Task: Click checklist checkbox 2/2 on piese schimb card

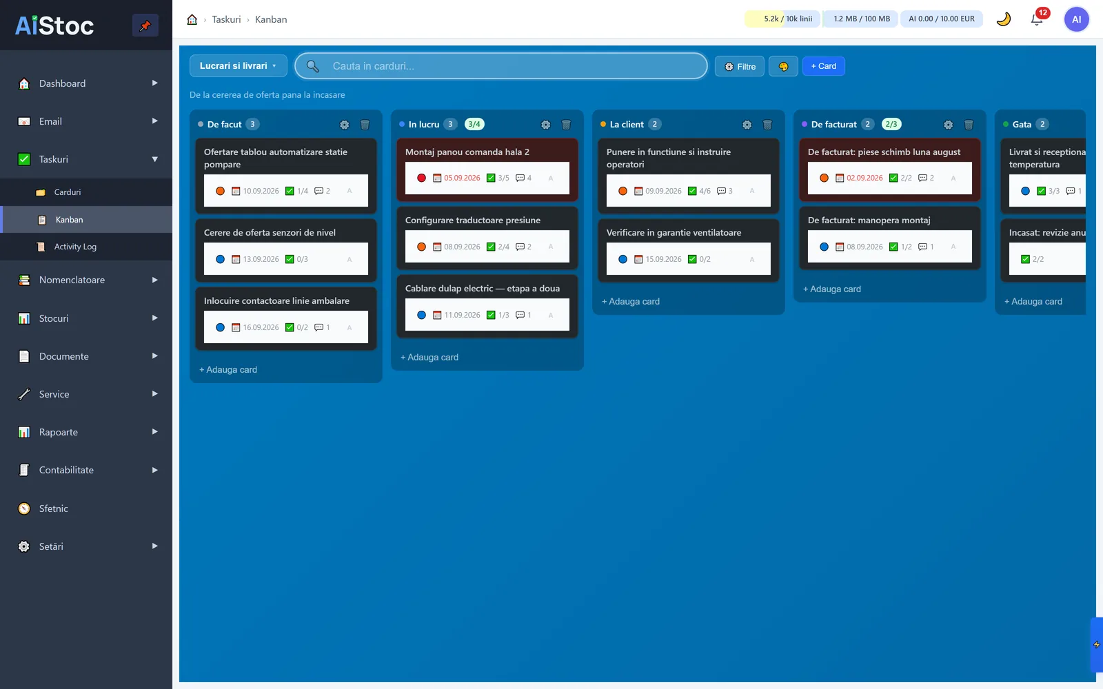Action: coord(893,178)
